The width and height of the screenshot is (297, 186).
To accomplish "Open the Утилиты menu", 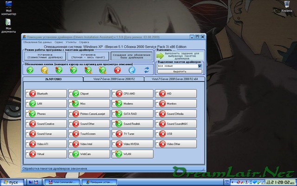I will tap(71, 42).
